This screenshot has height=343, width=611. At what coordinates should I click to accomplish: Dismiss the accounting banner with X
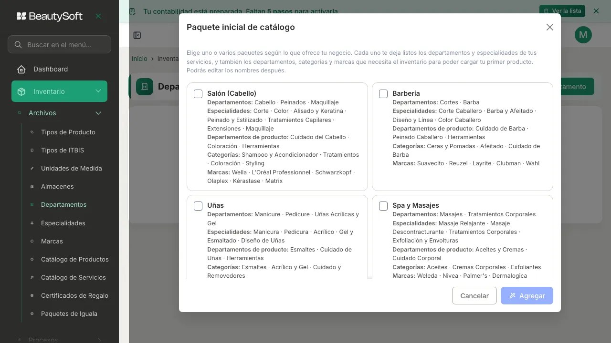point(596,10)
